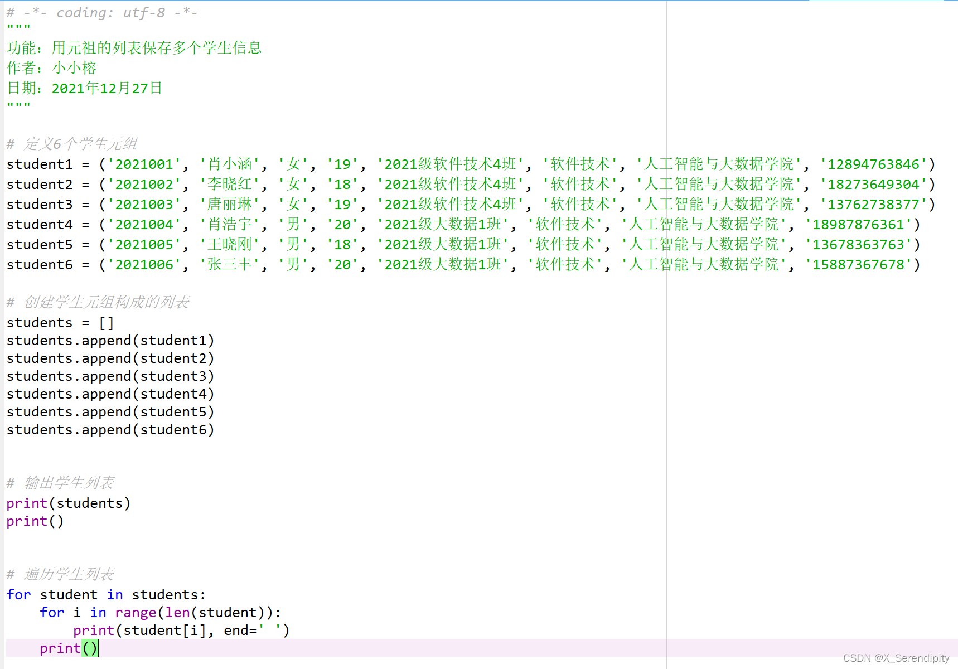Click the gender '男' in student6
Viewport: 958px width, 669px height.
(293, 264)
